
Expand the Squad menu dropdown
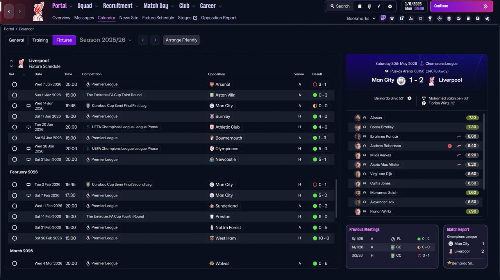[96, 6]
